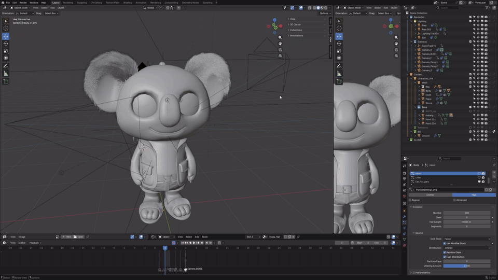Expand the Hair Dynamics panel
This screenshot has height=280, width=498.
(x=411, y=272)
